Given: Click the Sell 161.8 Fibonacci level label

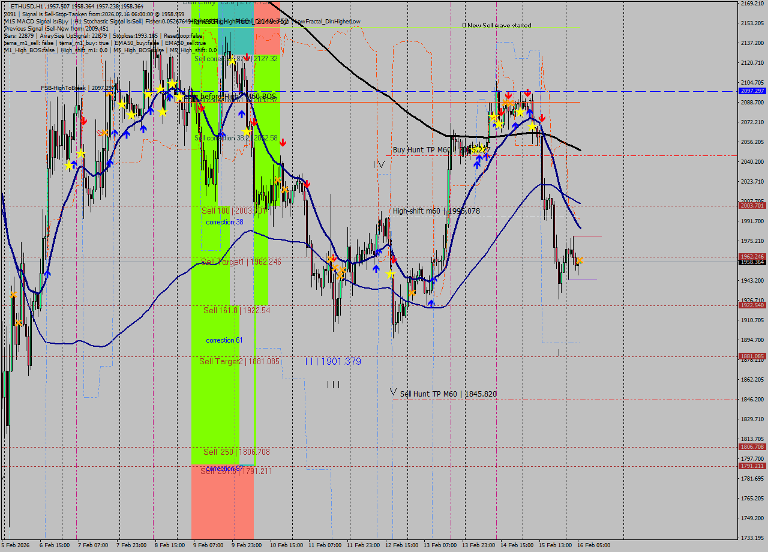Looking at the screenshot, I should coord(236,311).
